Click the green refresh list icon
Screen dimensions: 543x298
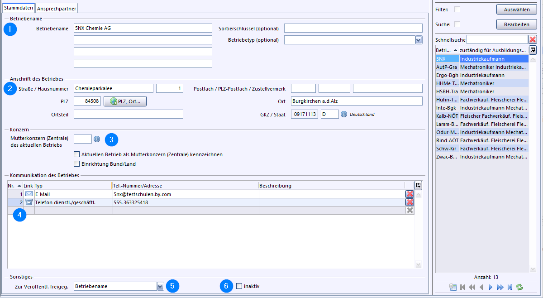pos(519,287)
